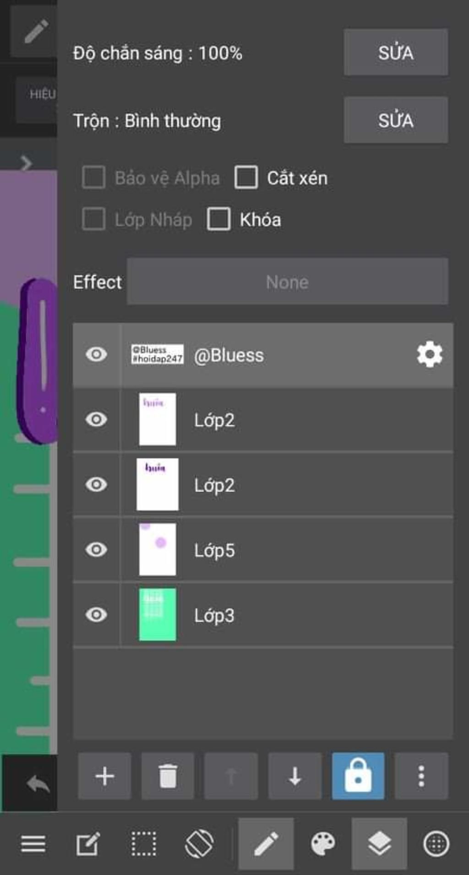Add a new layer with the plus button
The height and width of the screenshot is (875, 469).
point(104,776)
